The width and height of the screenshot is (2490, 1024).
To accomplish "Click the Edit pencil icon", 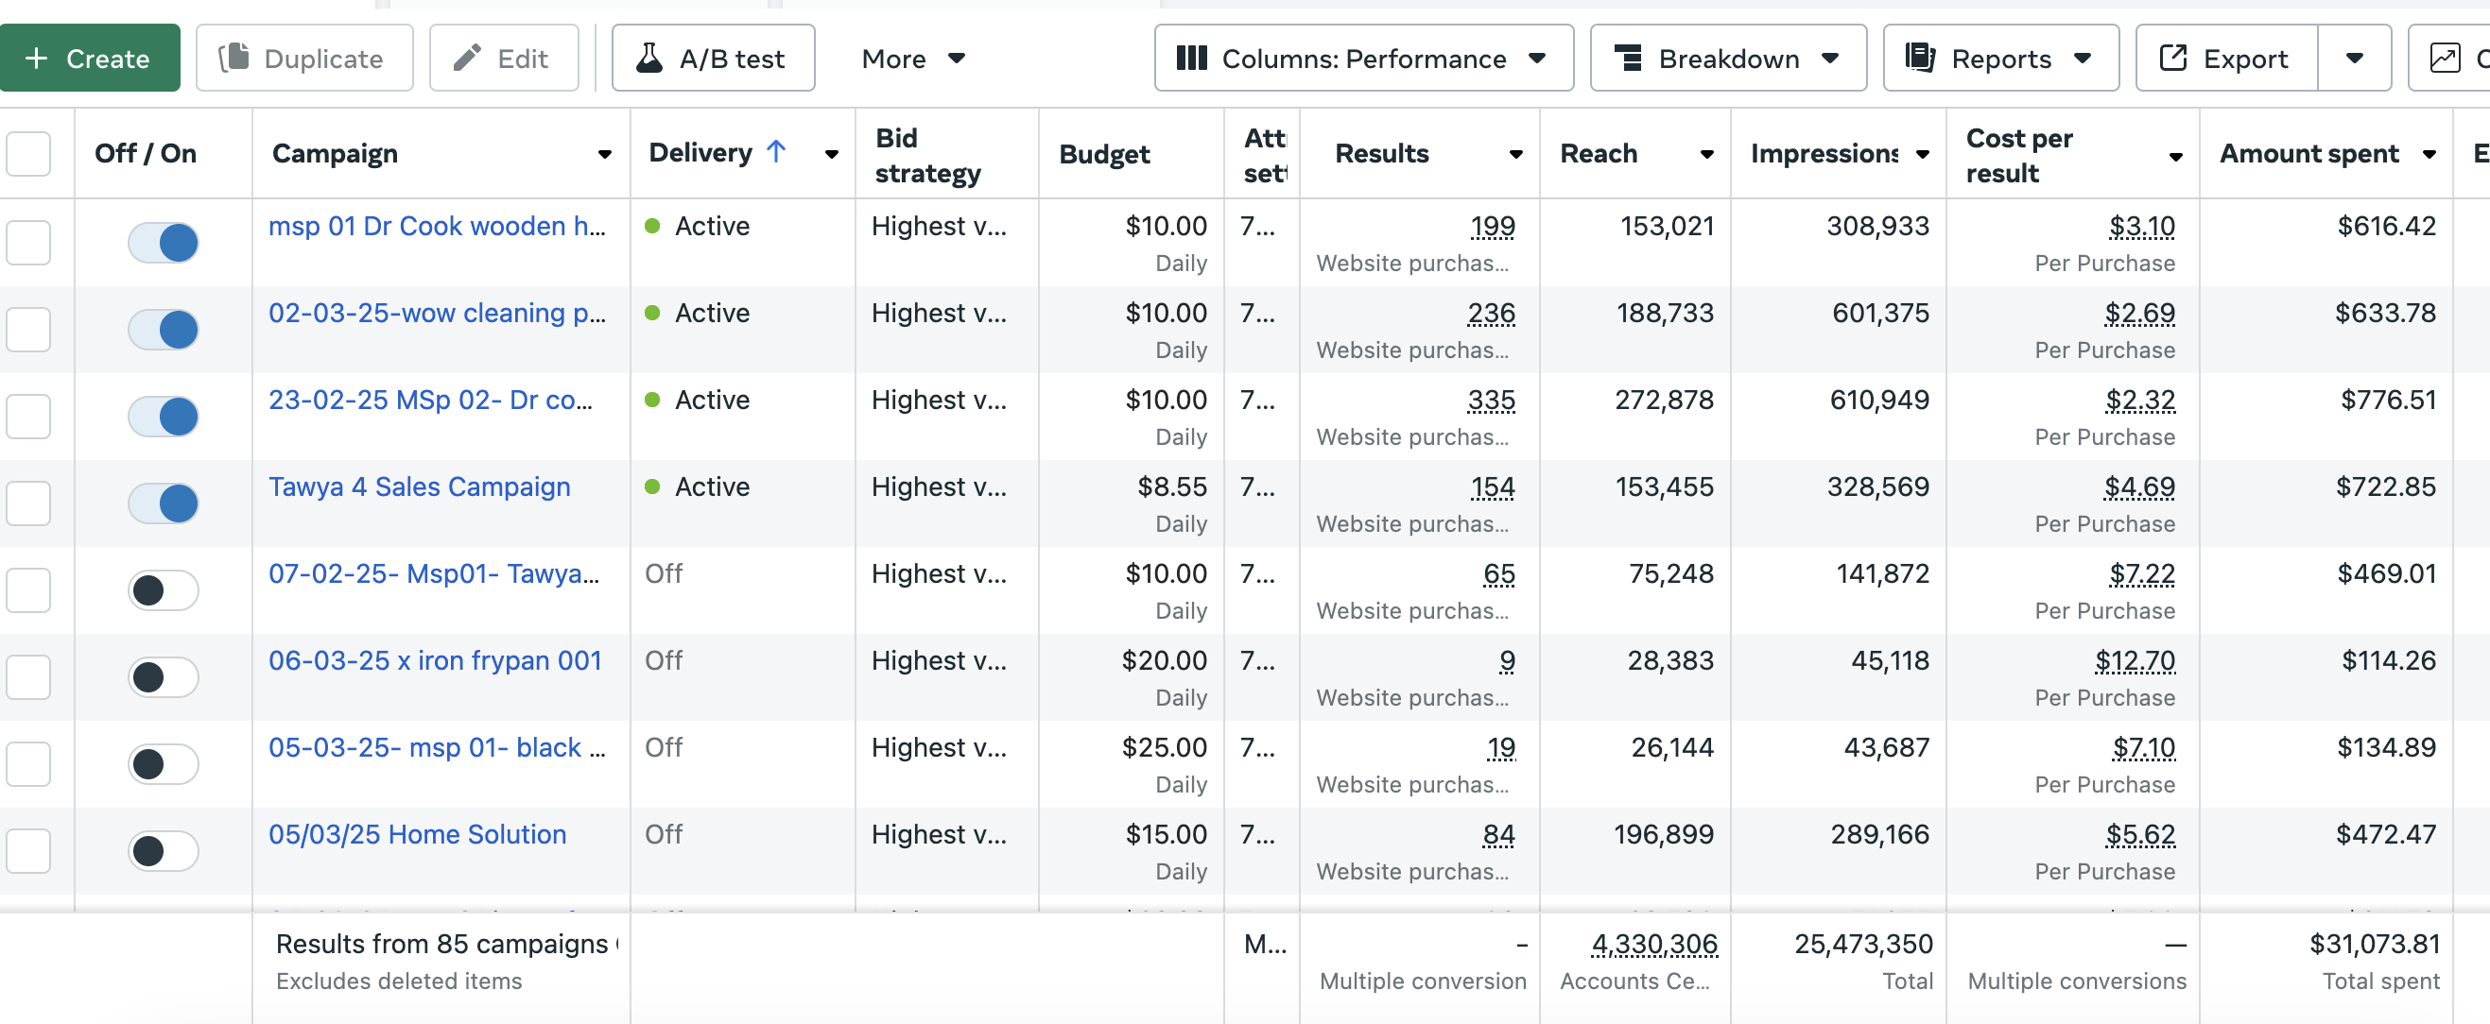I will click(x=468, y=58).
